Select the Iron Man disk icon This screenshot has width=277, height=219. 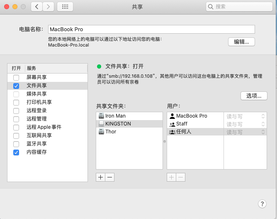click(101, 116)
